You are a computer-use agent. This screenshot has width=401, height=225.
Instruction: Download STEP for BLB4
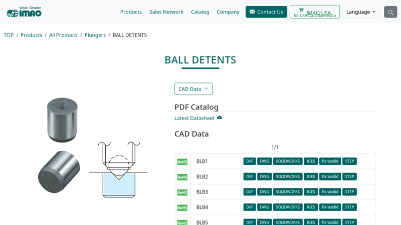click(x=349, y=207)
